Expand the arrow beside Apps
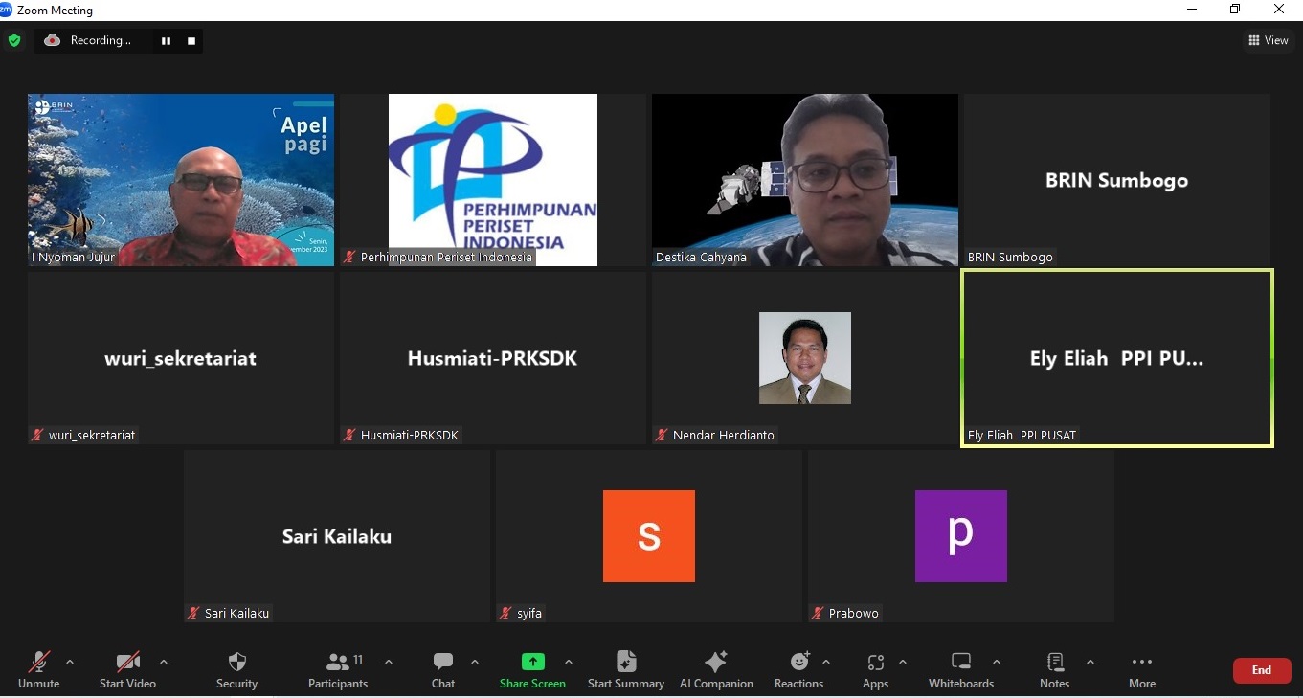The width and height of the screenshot is (1303, 698). [x=903, y=662]
